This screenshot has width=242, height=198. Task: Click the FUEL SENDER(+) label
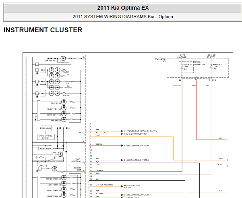click(77, 160)
